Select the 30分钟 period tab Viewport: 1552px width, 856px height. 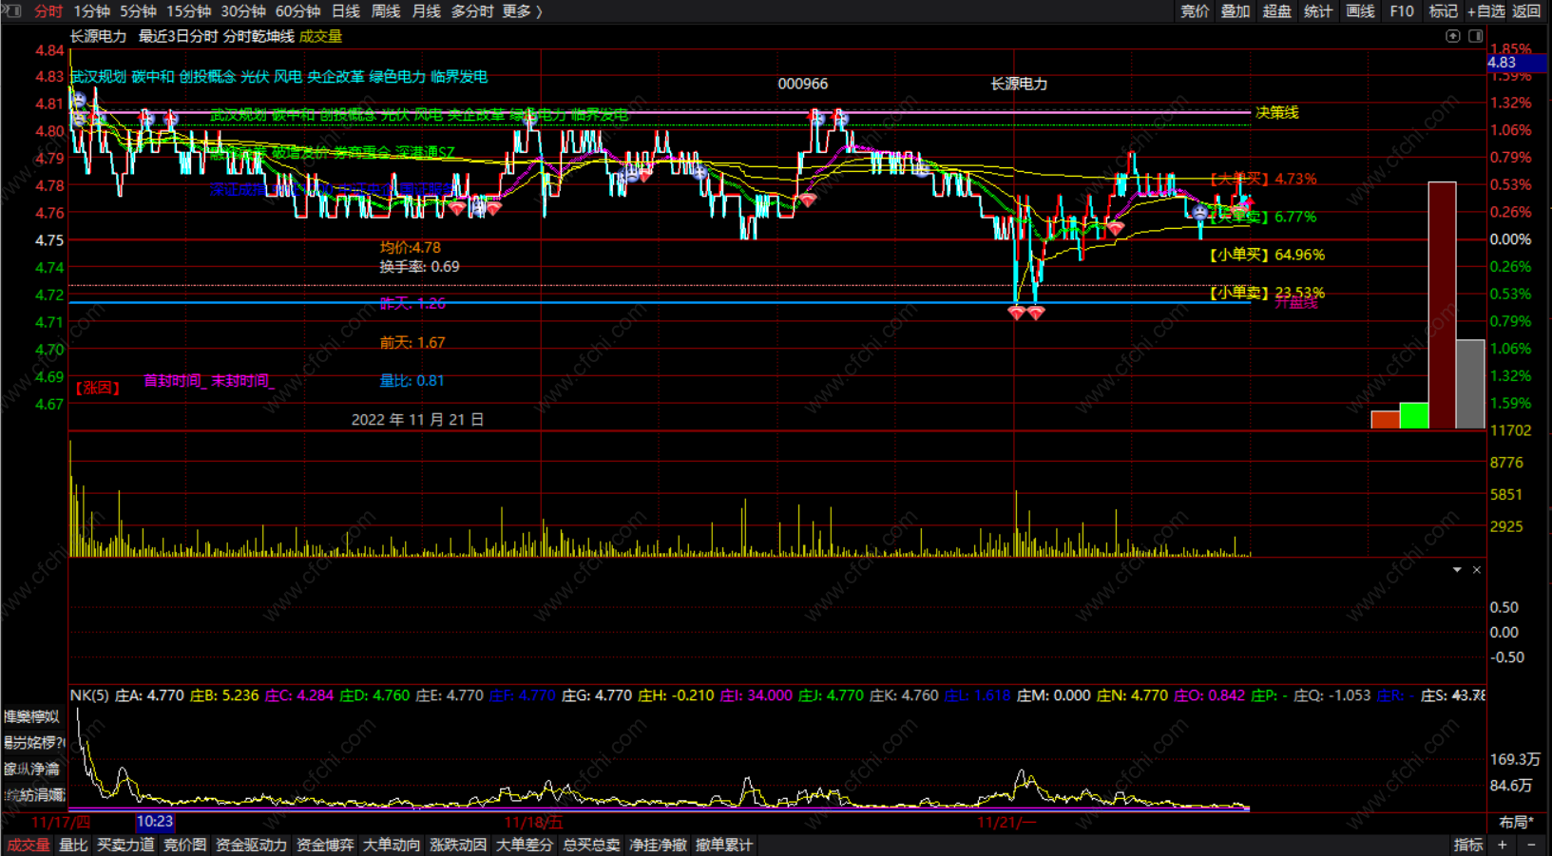click(x=243, y=11)
